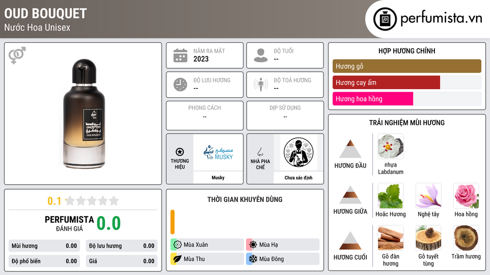
Task: Click the Mùa Hạ sun icon
Action: [x=253, y=245]
